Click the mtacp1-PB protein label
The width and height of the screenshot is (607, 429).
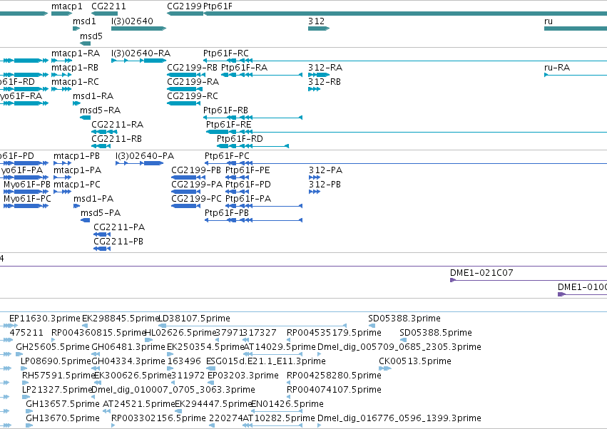click(x=76, y=156)
